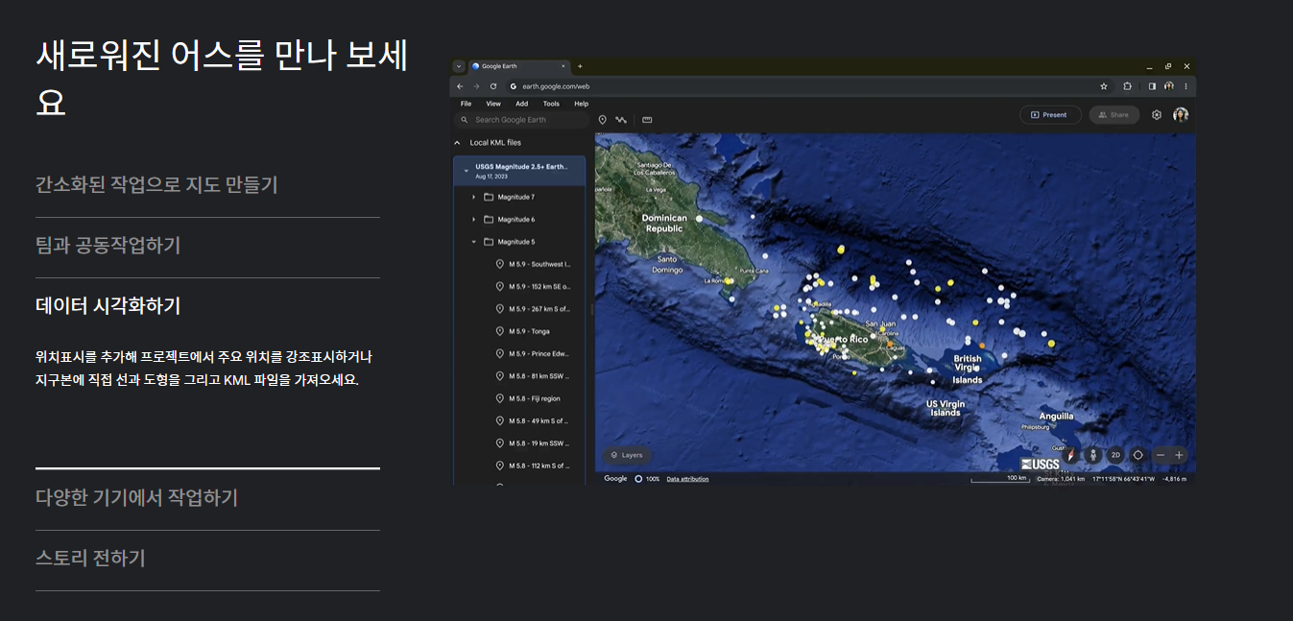The image size is (1293, 621).
Task: Click the fly to my location icon
Action: tap(1137, 455)
